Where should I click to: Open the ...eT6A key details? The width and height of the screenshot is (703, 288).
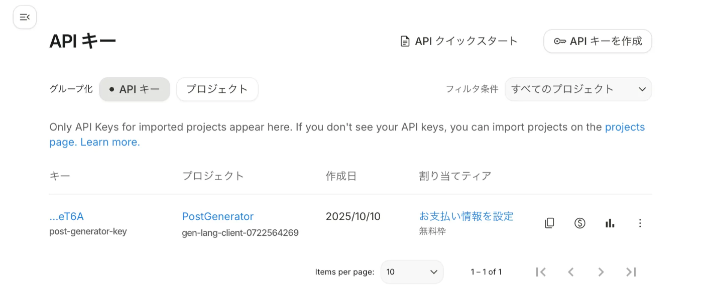click(x=67, y=216)
